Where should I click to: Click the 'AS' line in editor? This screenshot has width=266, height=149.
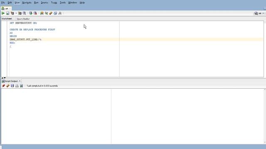(x=11, y=33)
